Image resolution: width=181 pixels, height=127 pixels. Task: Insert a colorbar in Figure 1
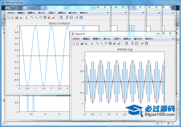pyautogui.click(x=67, y=18)
